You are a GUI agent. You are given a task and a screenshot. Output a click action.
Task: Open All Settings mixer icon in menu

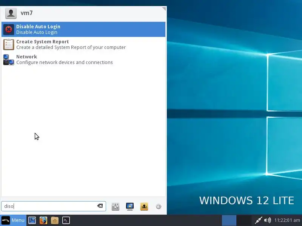click(x=116, y=206)
